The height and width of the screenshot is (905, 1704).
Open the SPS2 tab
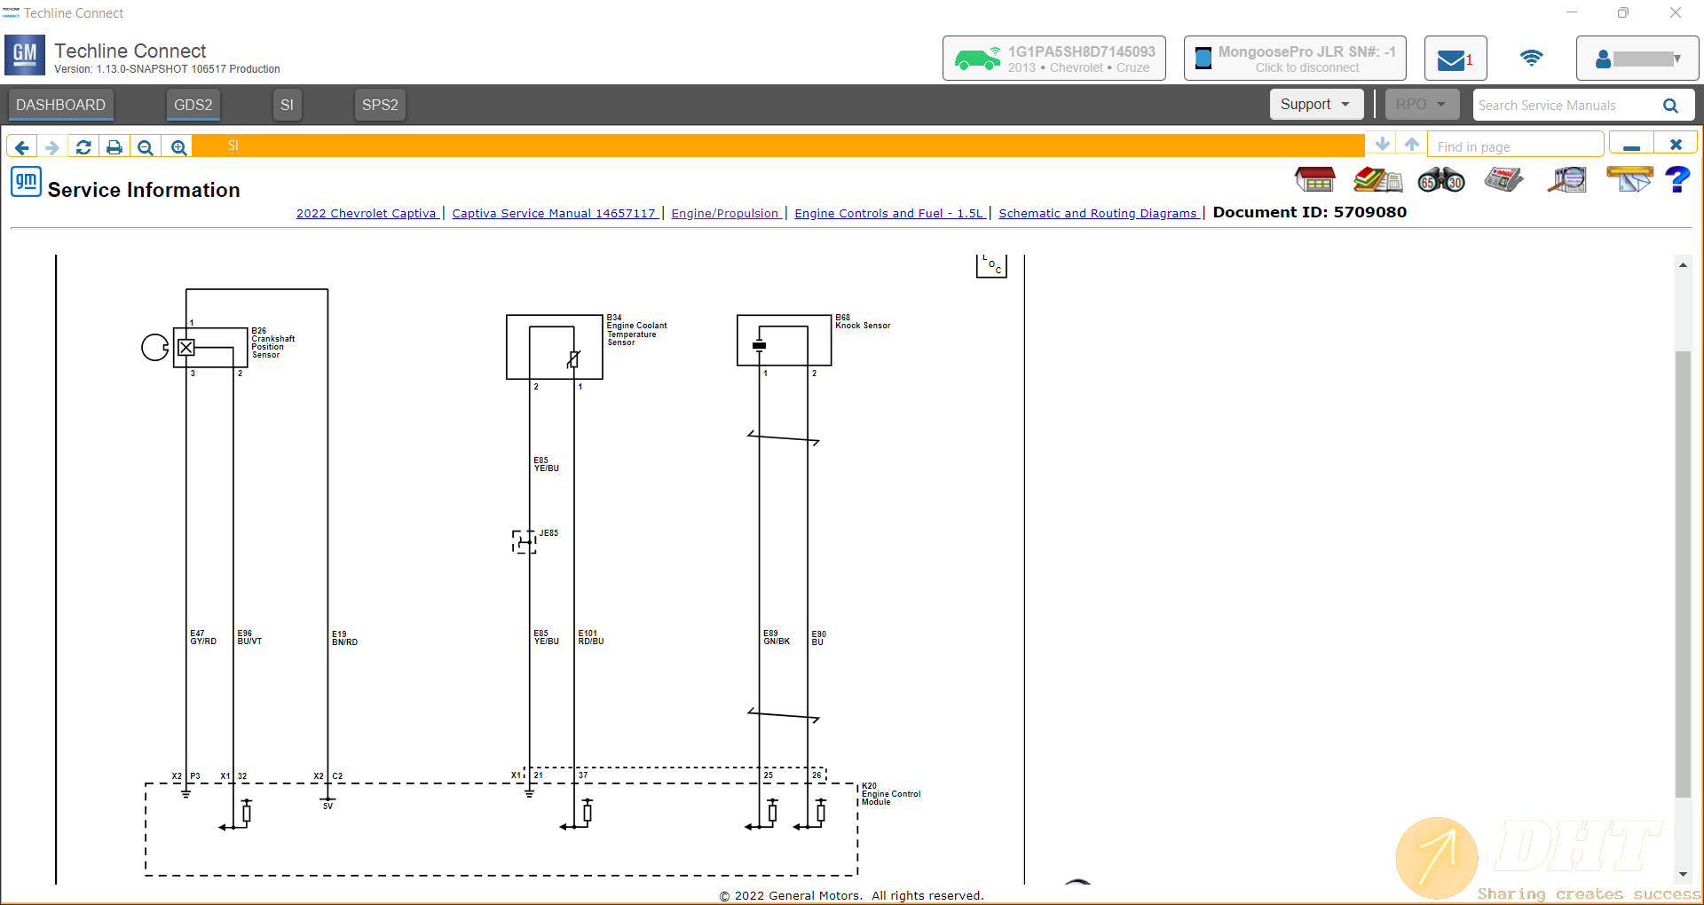point(379,105)
